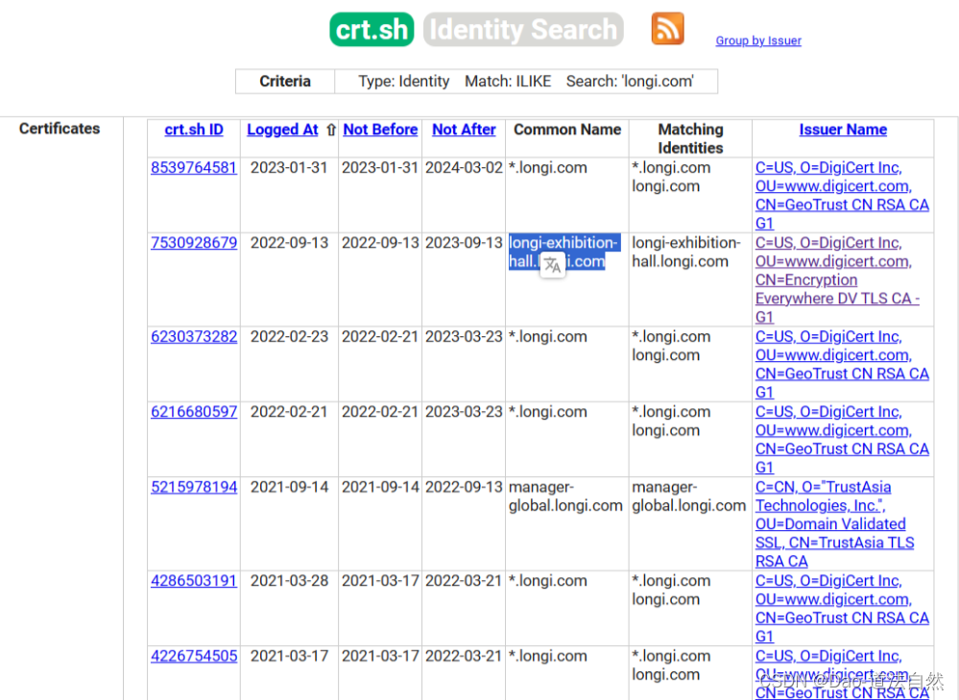Click Not After date 2022-09-13
This screenshot has height=700, width=959.
coord(464,487)
